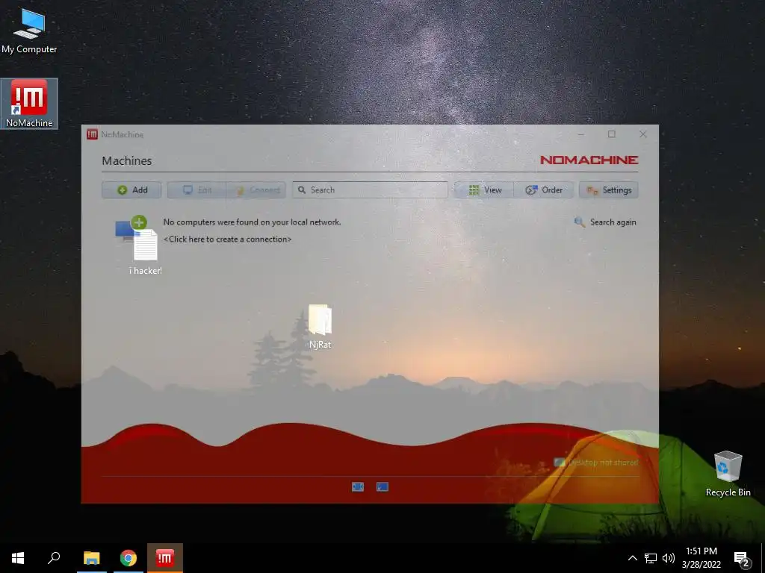
Task: Click Search again link
Action: (605, 222)
